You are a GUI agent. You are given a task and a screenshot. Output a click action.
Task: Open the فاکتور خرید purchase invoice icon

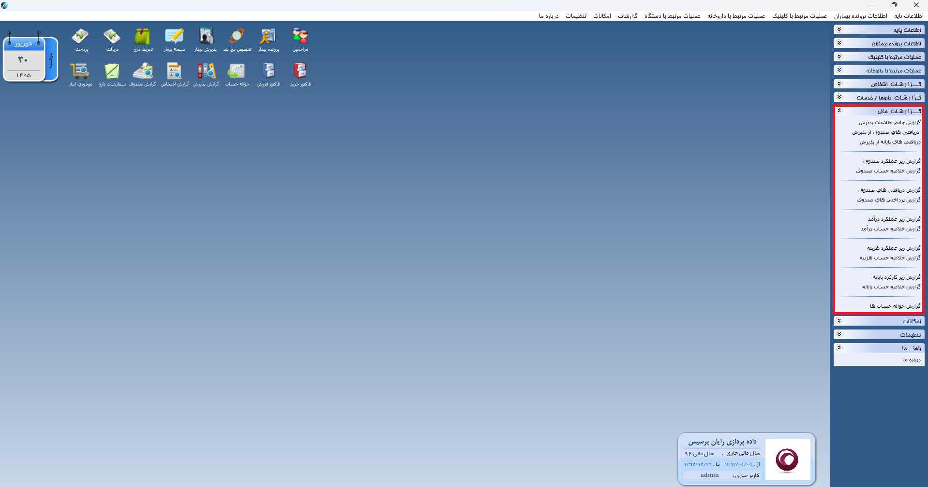[x=300, y=74]
